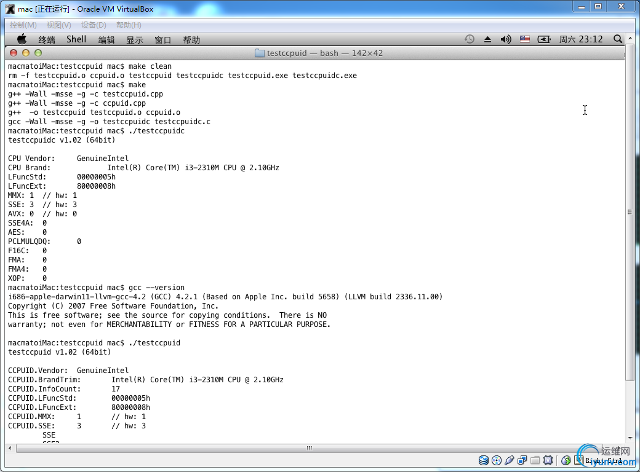Viewport: 640px width, 472px height.
Task: Click the line 'g++ -Wall -msse -g -c ccpuid.cpp'
Action: (77, 103)
